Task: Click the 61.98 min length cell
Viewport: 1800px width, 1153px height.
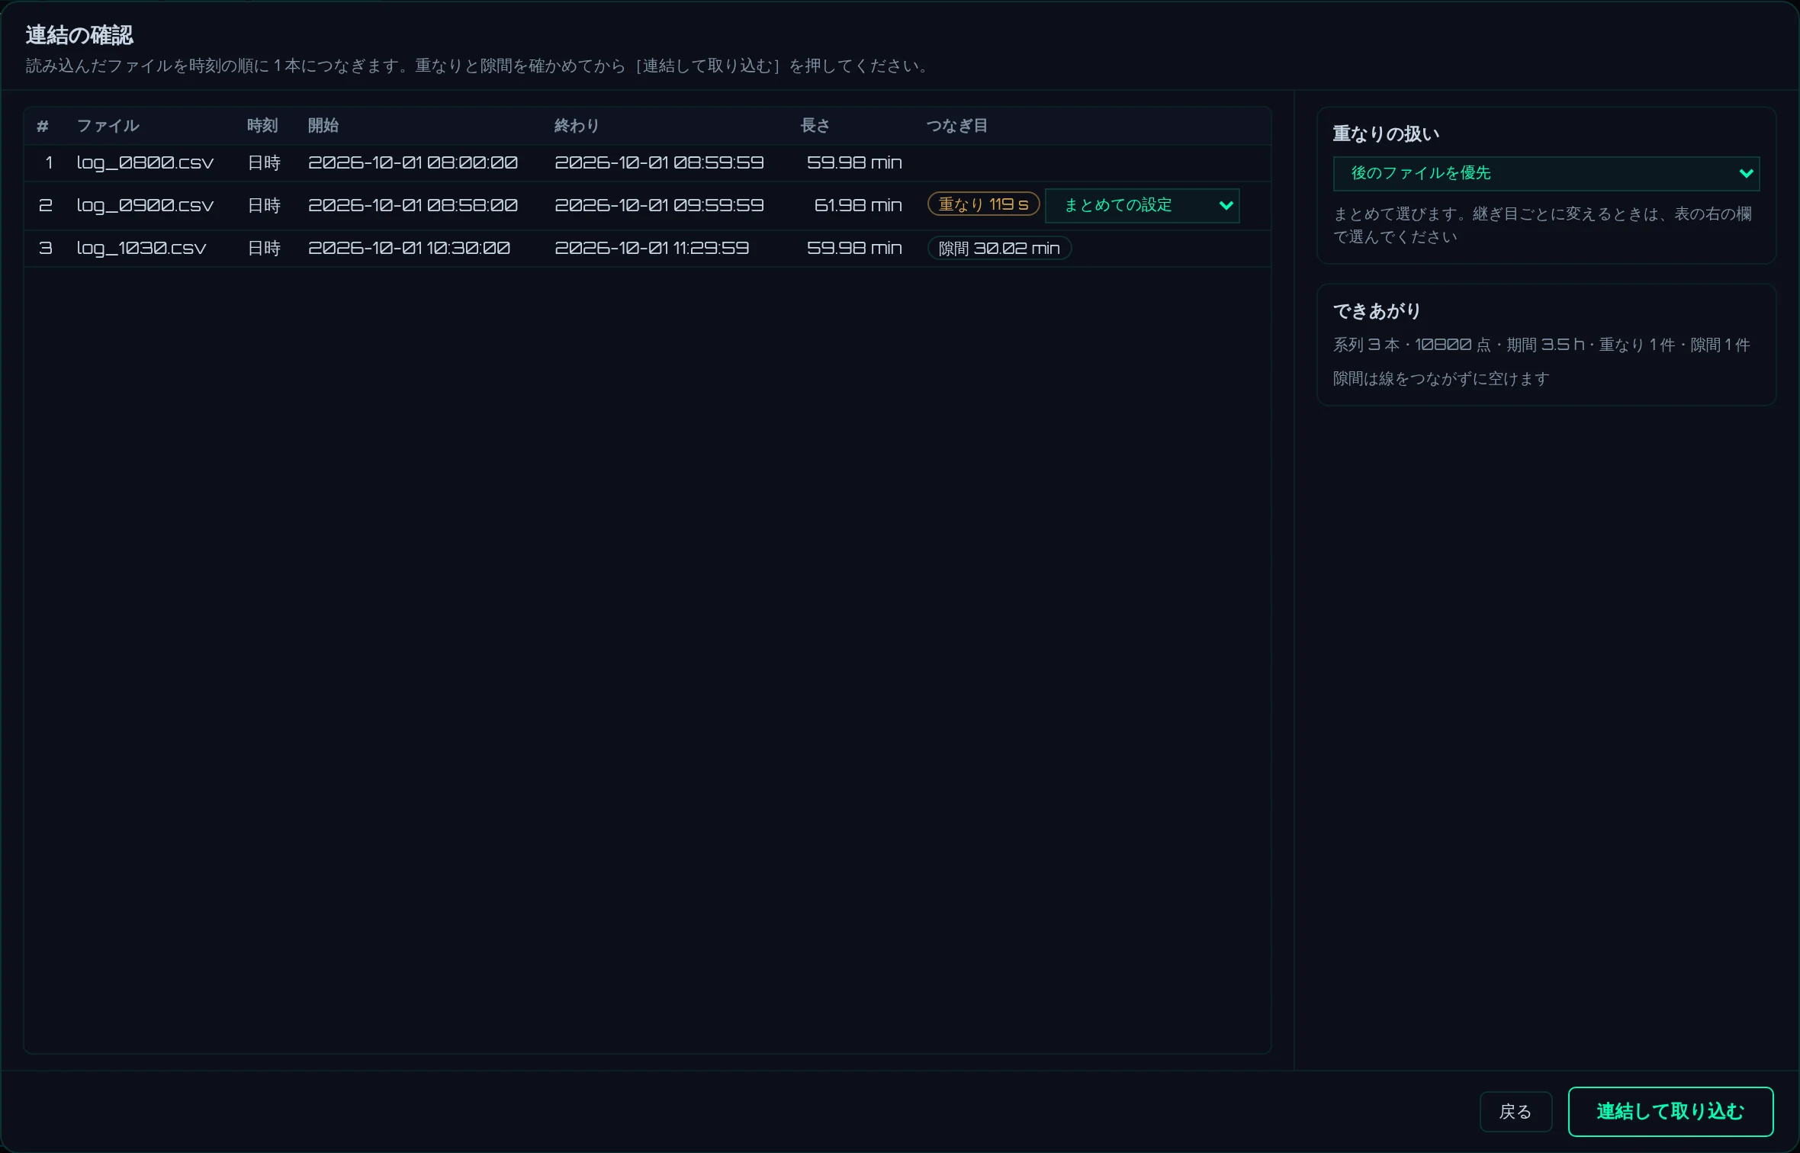Action: (858, 205)
